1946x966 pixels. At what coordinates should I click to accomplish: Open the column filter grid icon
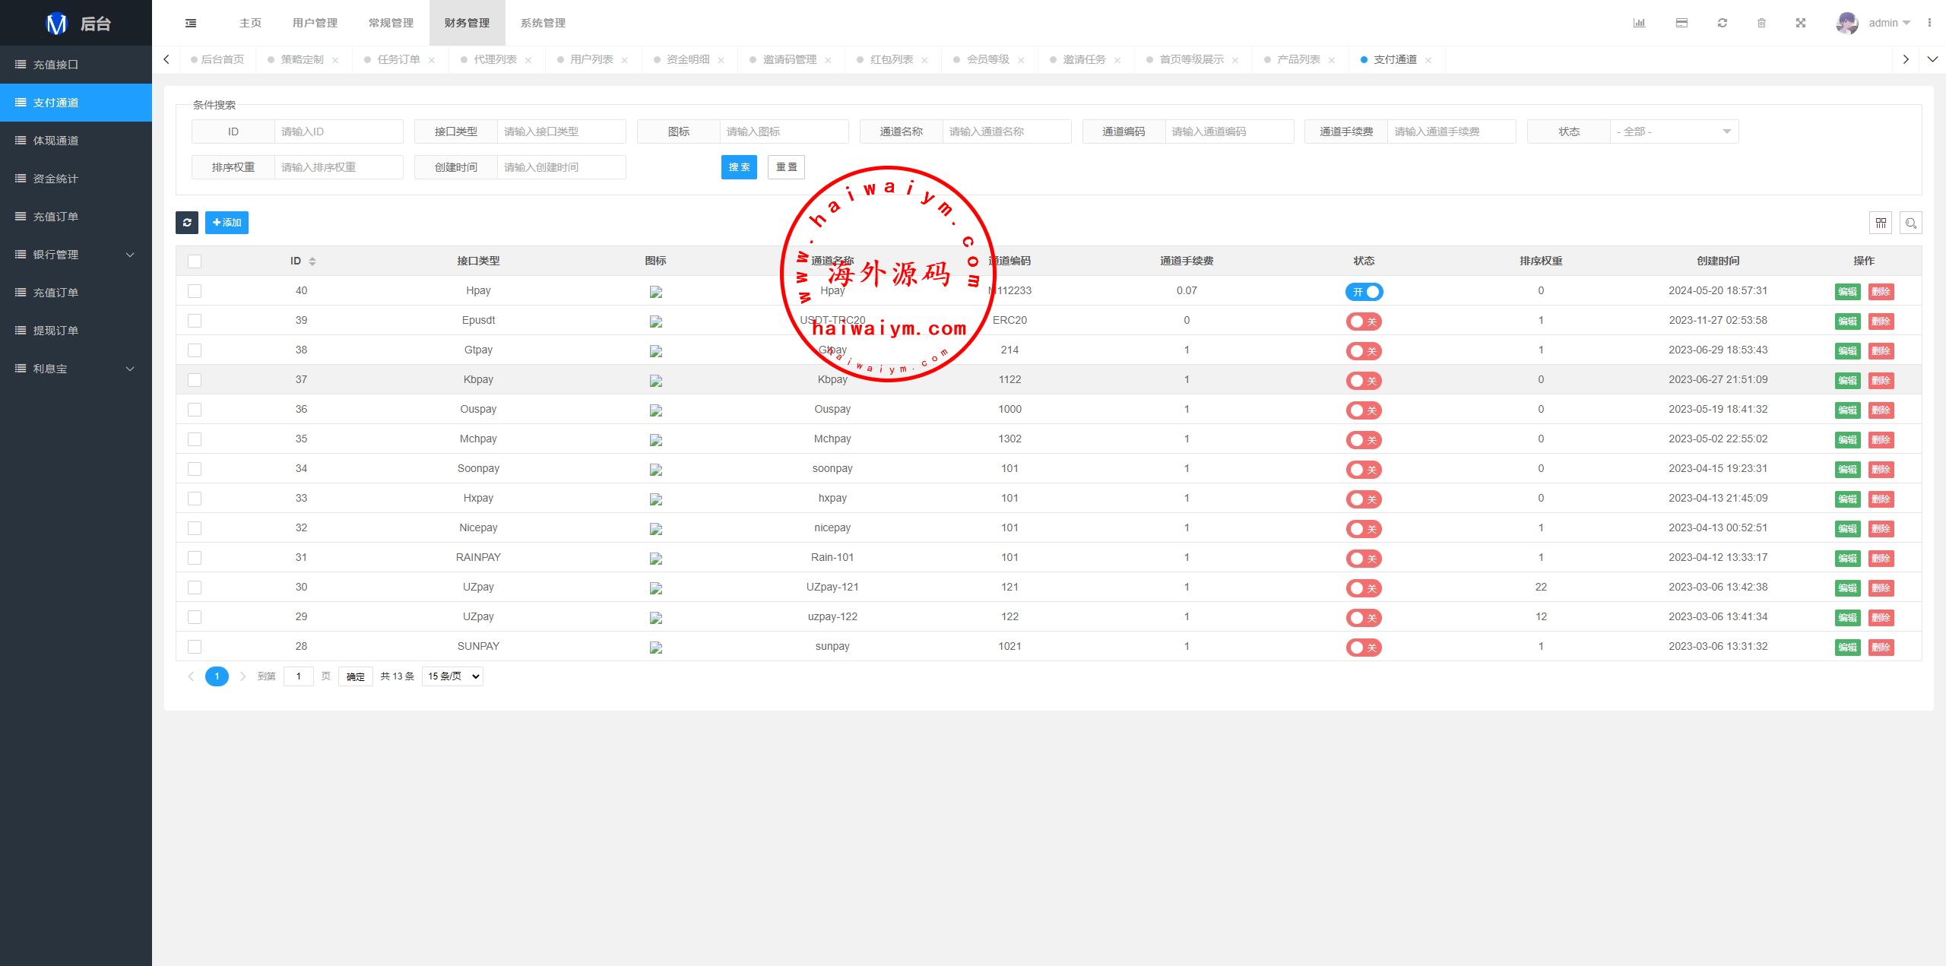coord(1881,223)
